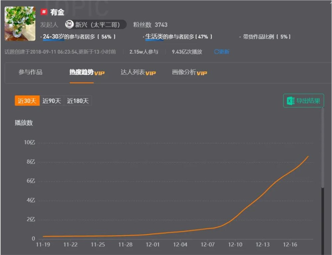The image size is (332, 255).
Task: Click the red hashtag topic icon
Action: point(44,12)
